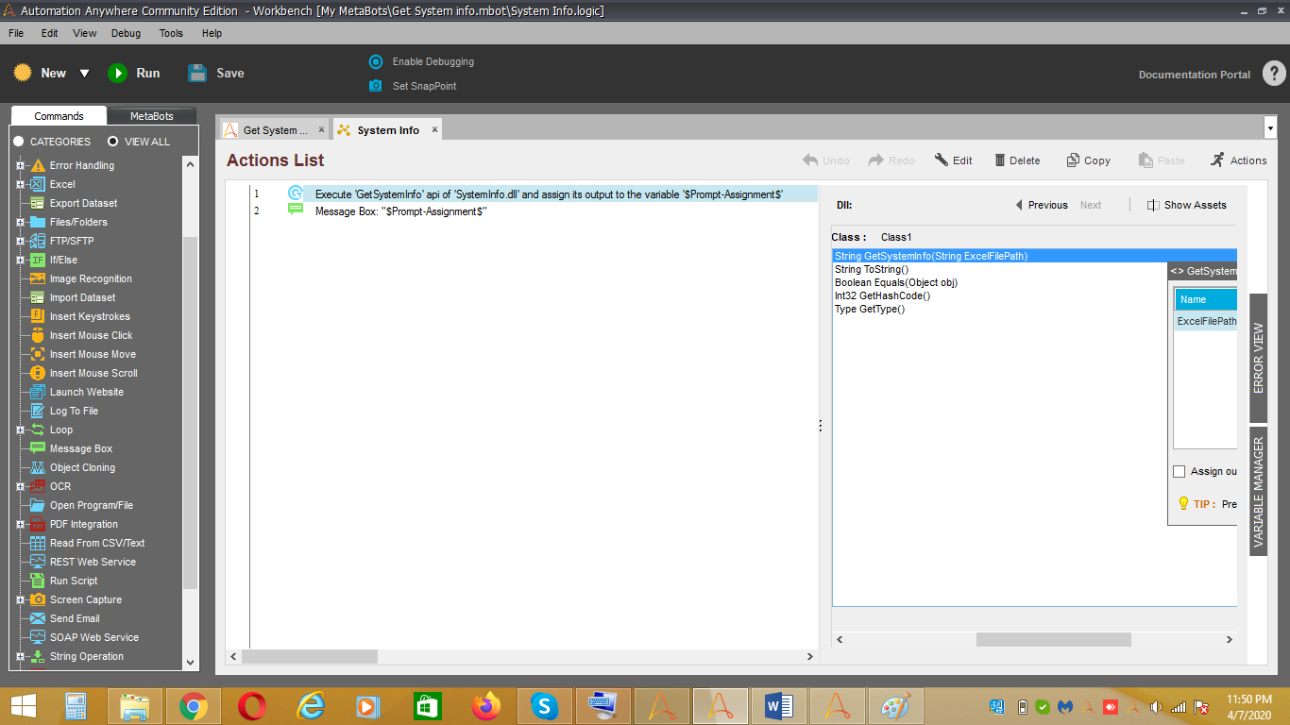This screenshot has width=1290, height=725.
Task: Click the Set SnapPoint camera icon
Action: pos(376,86)
